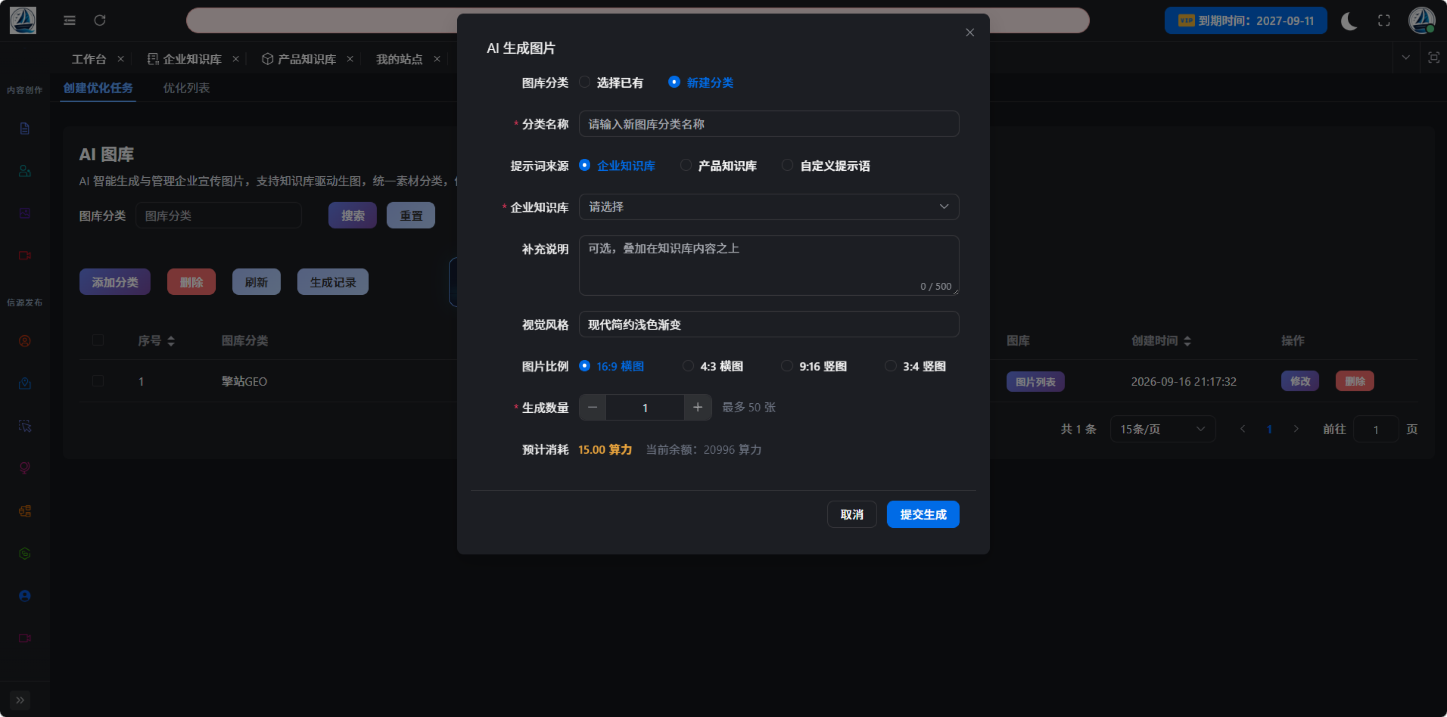Choose 自定义提示语 as prompt source

[x=826, y=166]
